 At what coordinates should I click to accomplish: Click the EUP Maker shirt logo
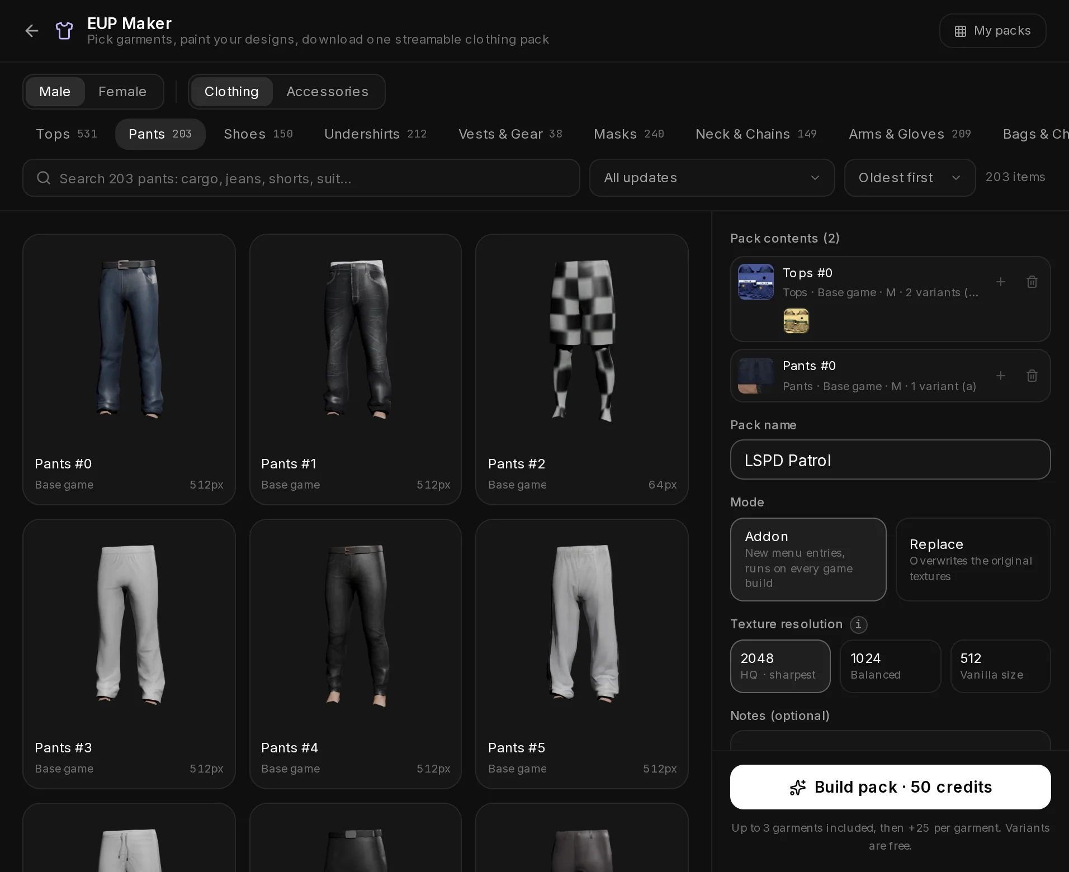64,31
